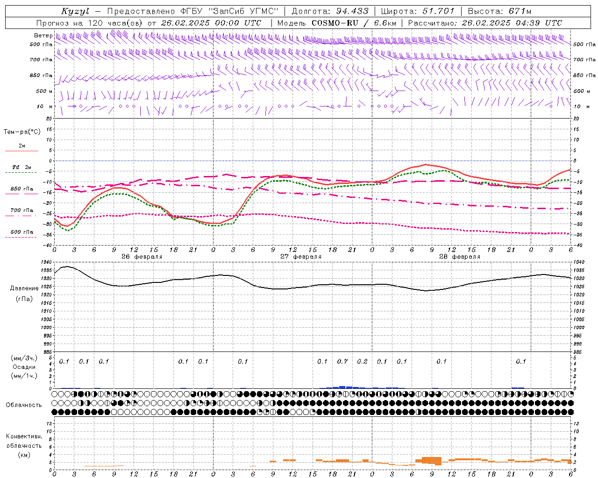Image resolution: width=598 pixels, height=478 pixels.
Task: Click the 26 февраля date label
Action: [x=142, y=257]
